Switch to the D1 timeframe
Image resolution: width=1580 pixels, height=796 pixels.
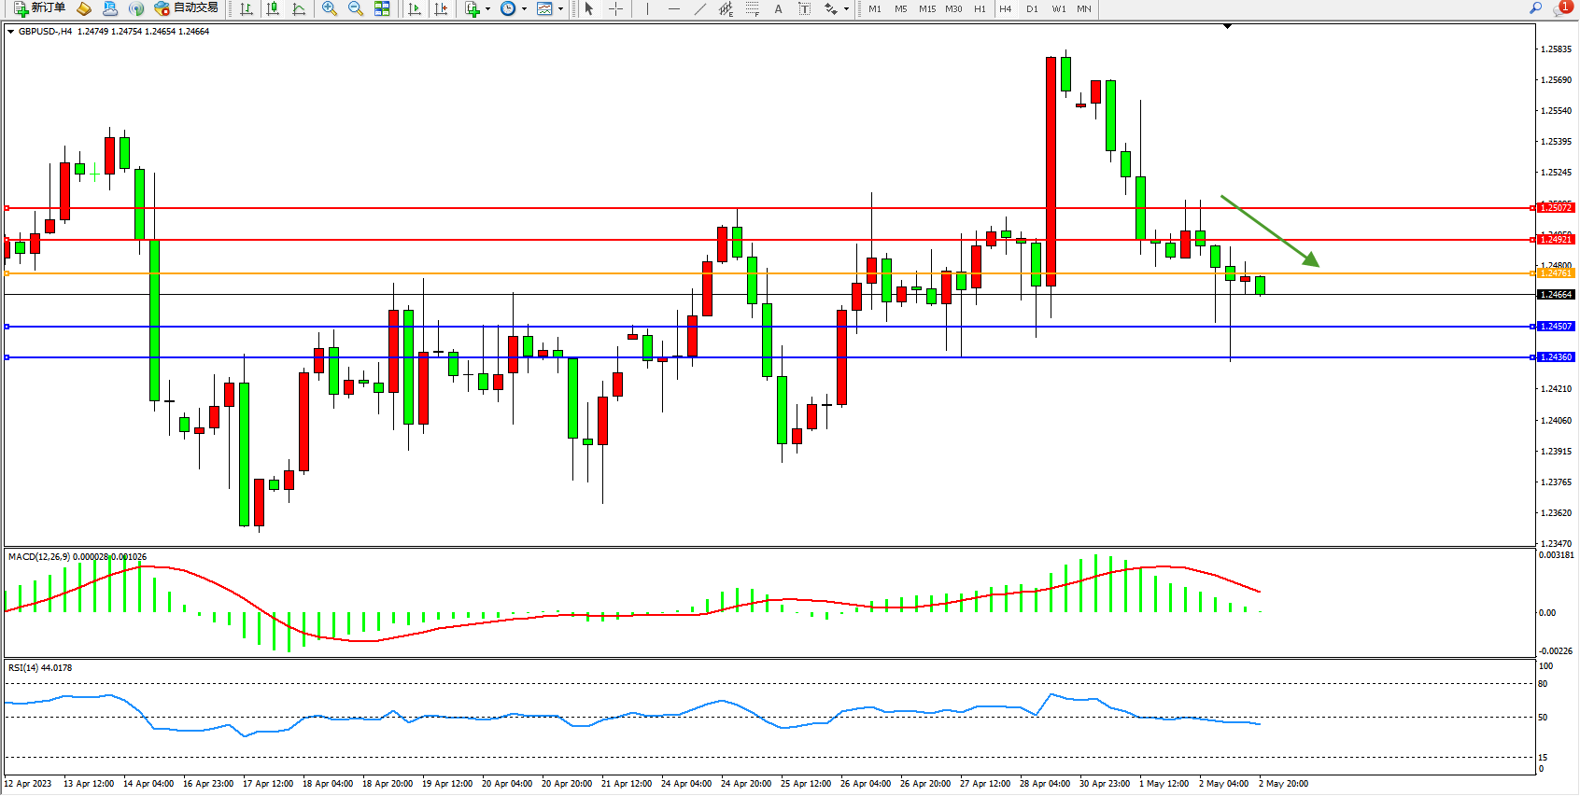pos(1032,8)
